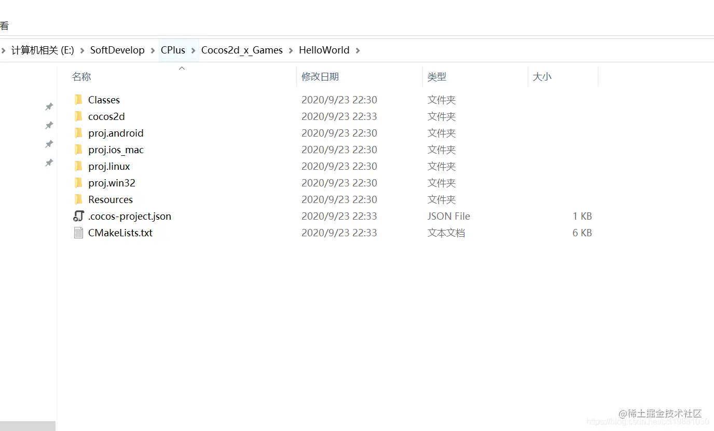Sort by the 大小 column header
The height and width of the screenshot is (431, 714).
click(542, 77)
